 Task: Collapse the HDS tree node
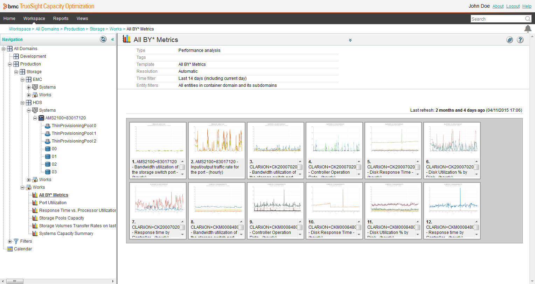pyautogui.click(x=22, y=103)
